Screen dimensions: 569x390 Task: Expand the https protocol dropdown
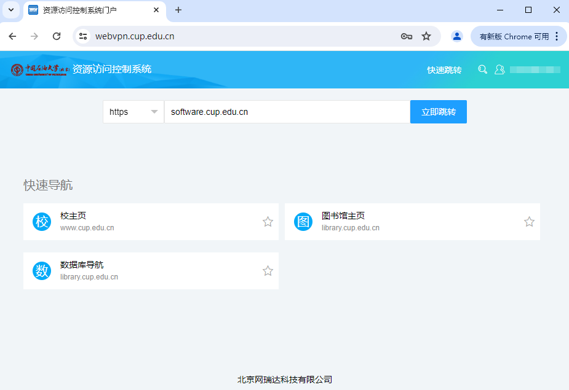point(133,112)
